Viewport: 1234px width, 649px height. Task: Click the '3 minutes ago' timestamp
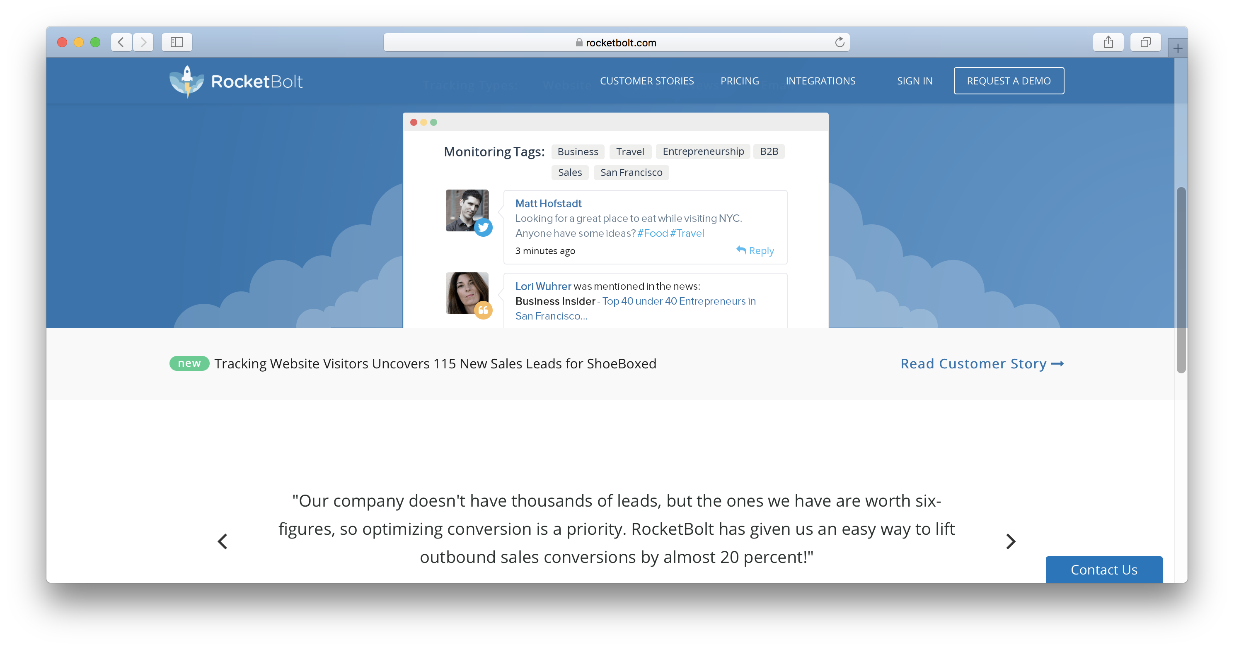[545, 251]
